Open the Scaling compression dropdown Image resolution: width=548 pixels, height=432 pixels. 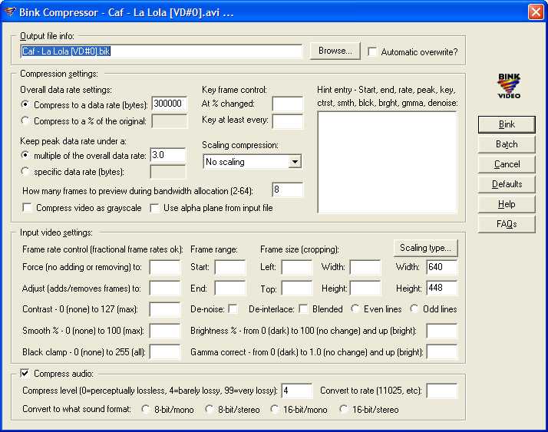pos(295,162)
